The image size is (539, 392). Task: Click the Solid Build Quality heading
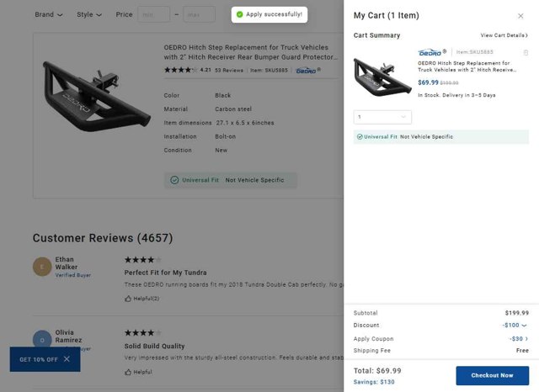click(154, 346)
